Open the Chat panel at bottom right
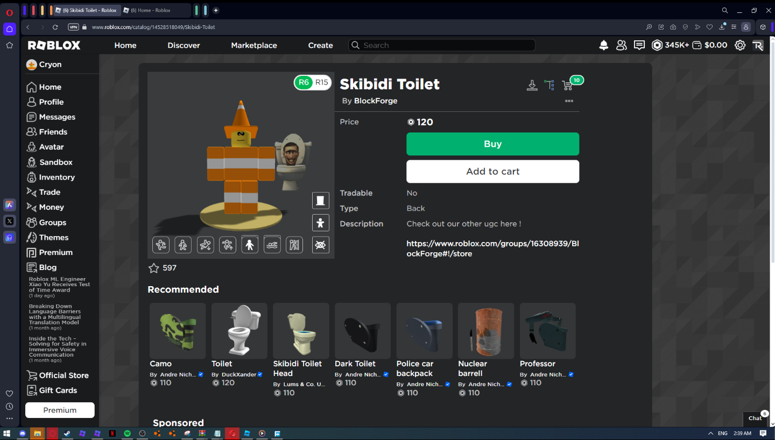Viewport: 775px width, 440px height. (755, 418)
